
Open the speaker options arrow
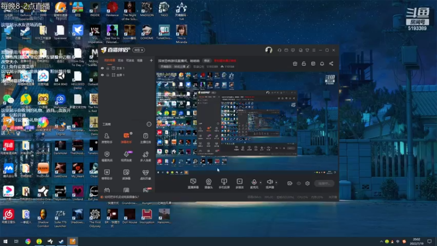pyautogui.click(x=276, y=183)
